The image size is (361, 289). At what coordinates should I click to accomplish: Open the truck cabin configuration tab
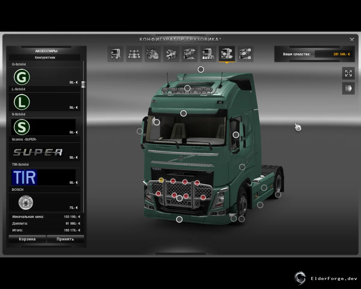pyautogui.click(x=116, y=54)
